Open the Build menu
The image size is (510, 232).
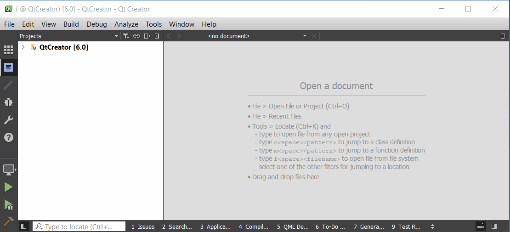point(71,24)
